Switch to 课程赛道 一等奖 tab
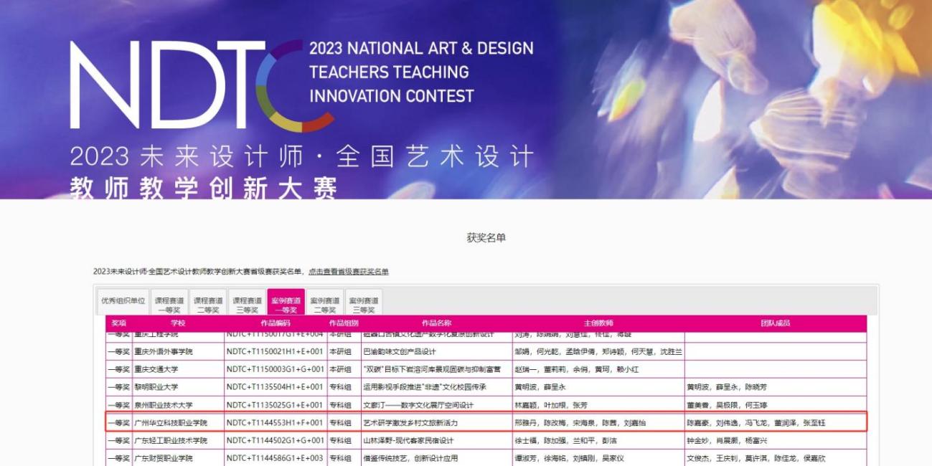932x466 pixels. pos(169,305)
